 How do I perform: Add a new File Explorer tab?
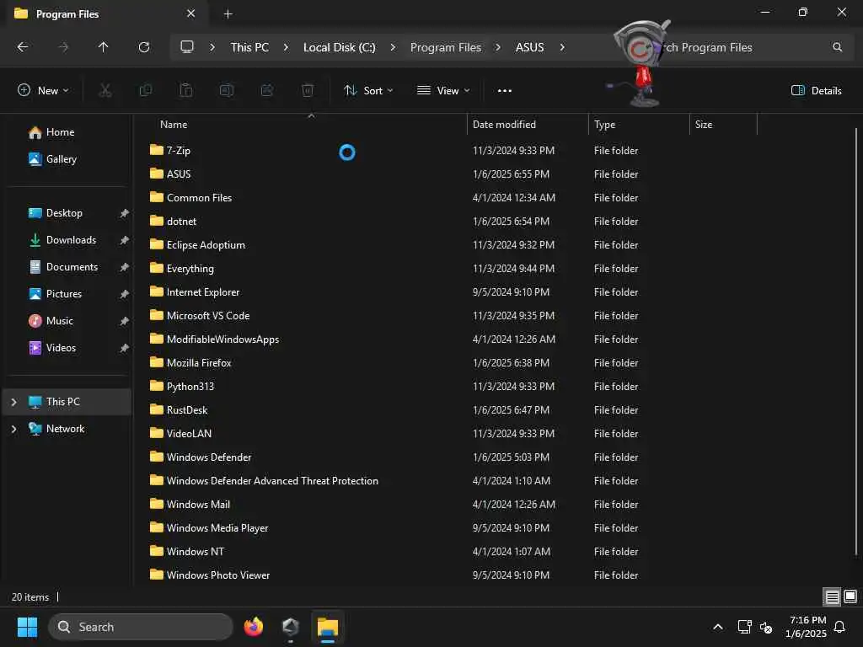[228, 13]
